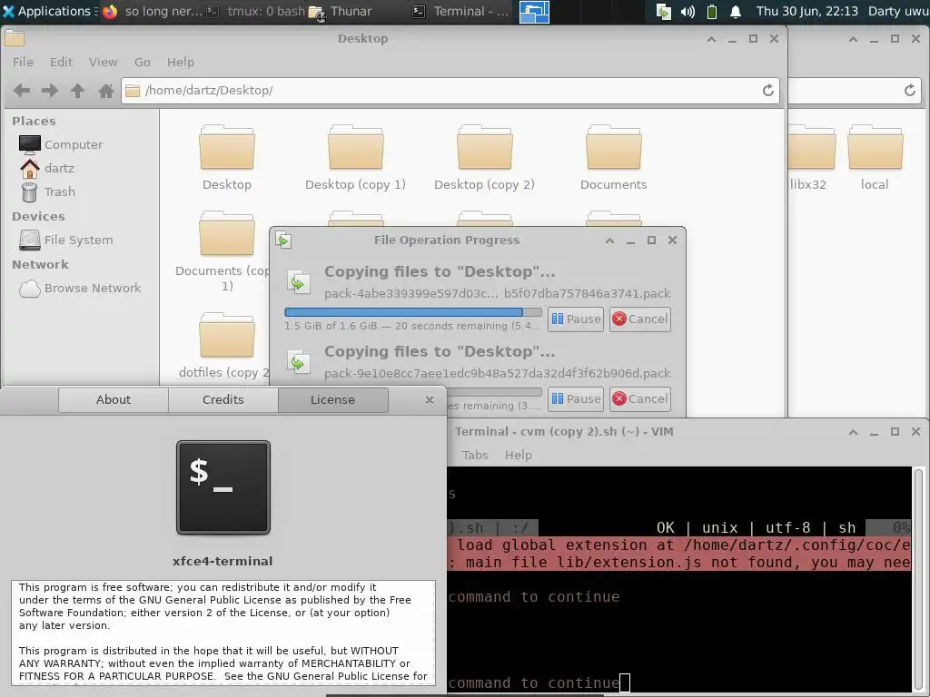This screenshot has height=697, width=930.
Task: Pause the first copy operation
Action: click(x=575, y=319)
